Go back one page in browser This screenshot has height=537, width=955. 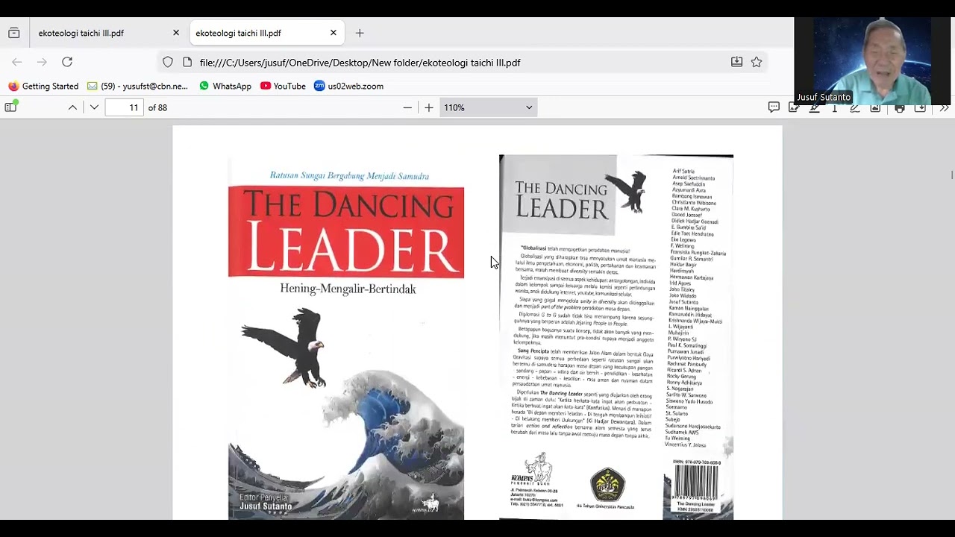[x=17, y=62]
